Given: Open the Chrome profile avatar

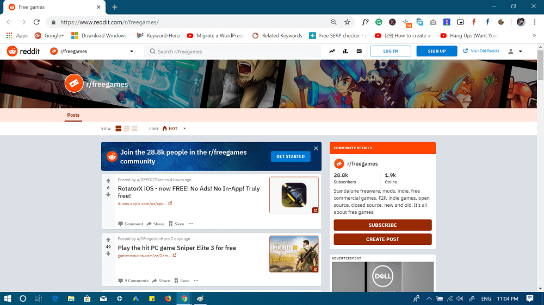Looking at the screenshot, I should (521, 22).
